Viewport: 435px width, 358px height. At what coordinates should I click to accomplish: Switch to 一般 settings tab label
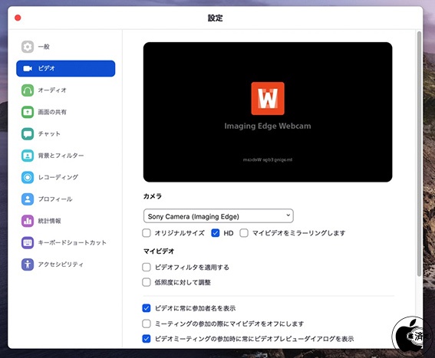point(44,47)
